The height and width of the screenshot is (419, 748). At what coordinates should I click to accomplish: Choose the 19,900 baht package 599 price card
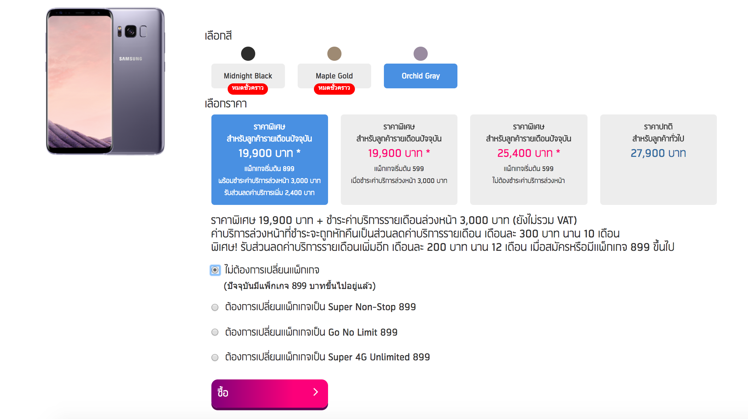pos(399,159)
